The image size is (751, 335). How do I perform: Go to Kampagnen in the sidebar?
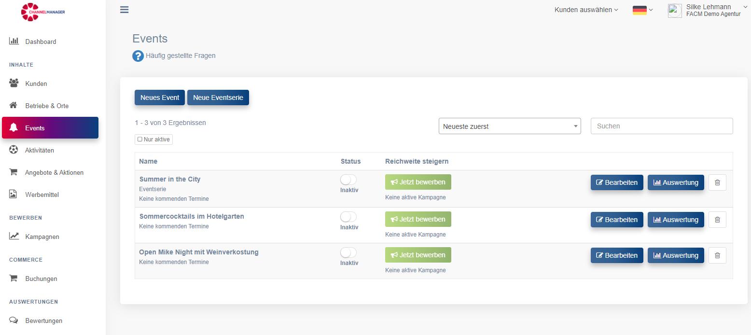pyautogui.click(x=42, y=237)
